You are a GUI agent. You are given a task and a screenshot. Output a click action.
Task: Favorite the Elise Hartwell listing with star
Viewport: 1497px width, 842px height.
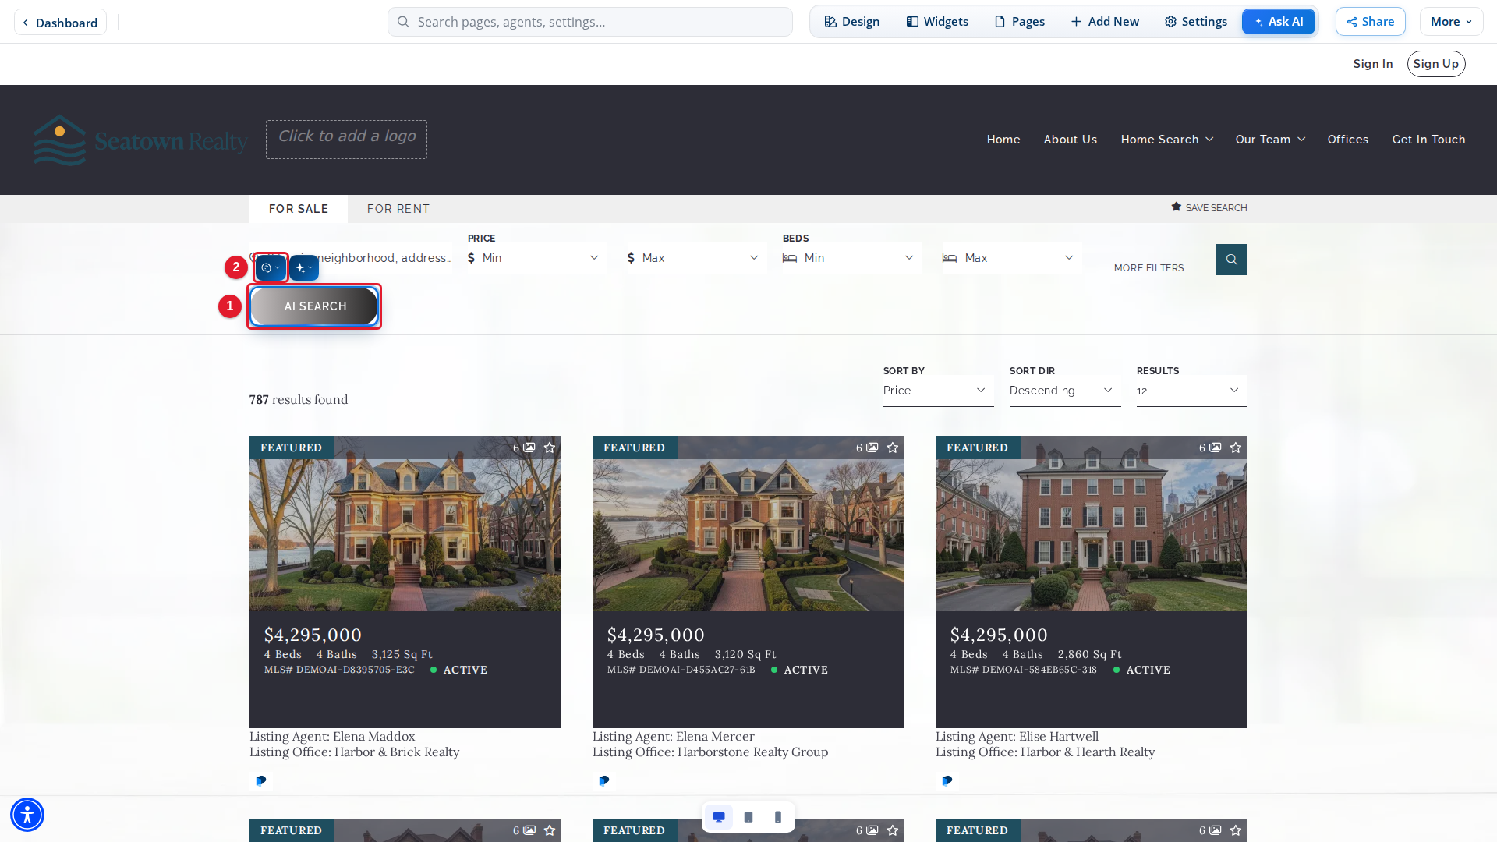(x=1236, y=448)
